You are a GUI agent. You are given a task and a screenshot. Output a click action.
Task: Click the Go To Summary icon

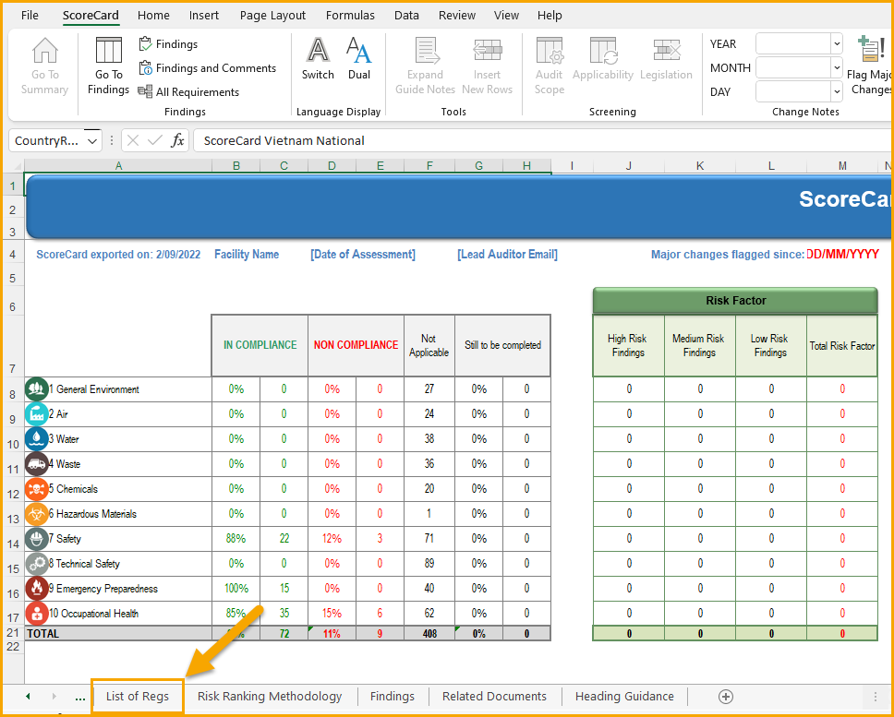(45, 51)
